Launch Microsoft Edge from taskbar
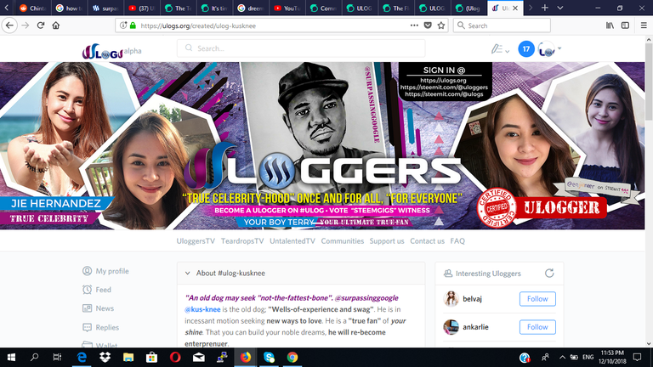653x367 pixels. (82, 357)
